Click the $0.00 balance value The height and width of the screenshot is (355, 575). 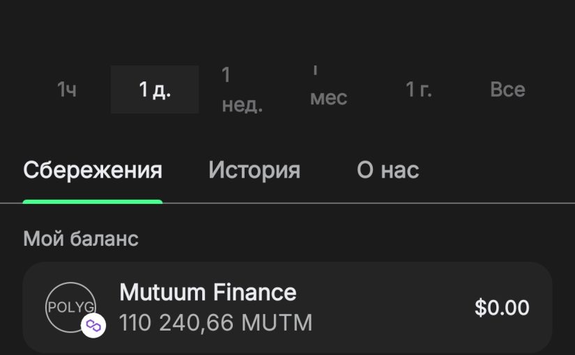pyautogui.click(x=502, y=308)
